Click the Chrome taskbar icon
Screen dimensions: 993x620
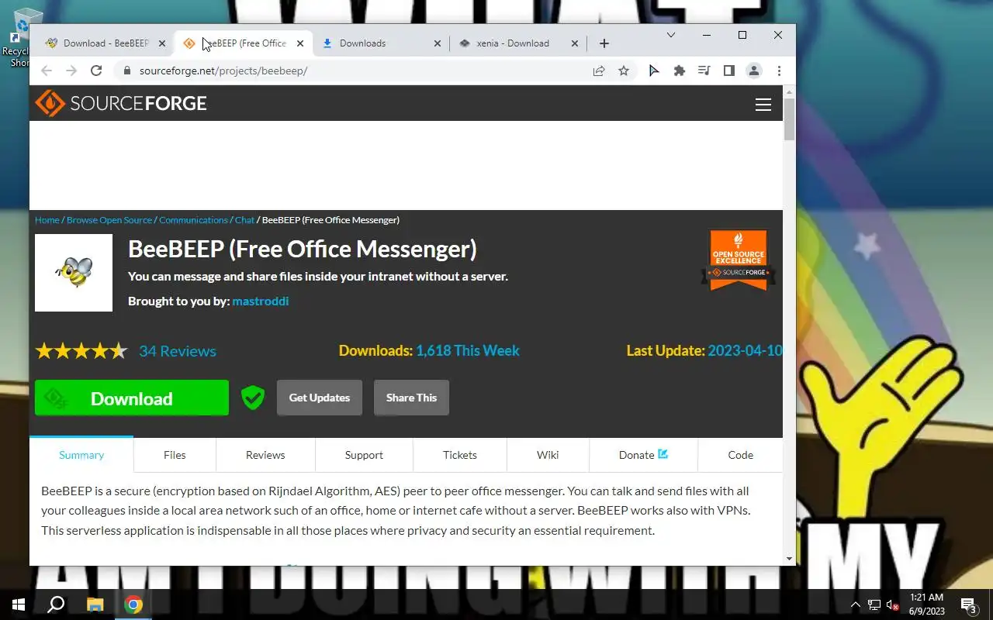pyautogui.click(x=133, y=604)
